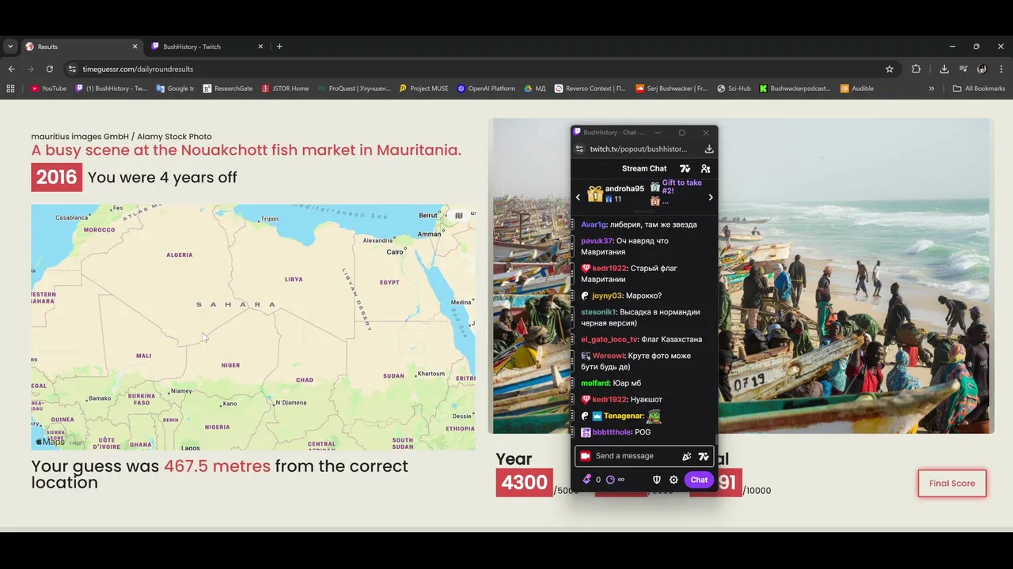This screenshot has height=569, width=1013.
Task: Go back in browser history
Action: pyautogui.click(x=11, y=69)
